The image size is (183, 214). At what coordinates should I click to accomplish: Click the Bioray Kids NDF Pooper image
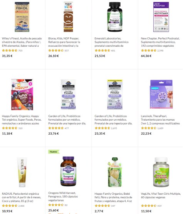68,17
